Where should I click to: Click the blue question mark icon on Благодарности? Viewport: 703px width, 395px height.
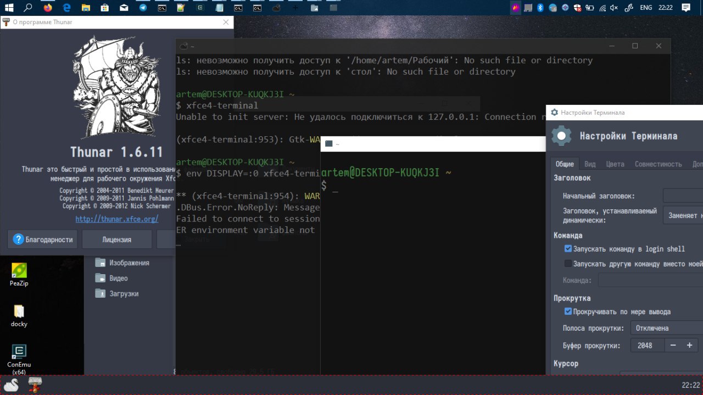pyautogui.click(x=18, y=240)
